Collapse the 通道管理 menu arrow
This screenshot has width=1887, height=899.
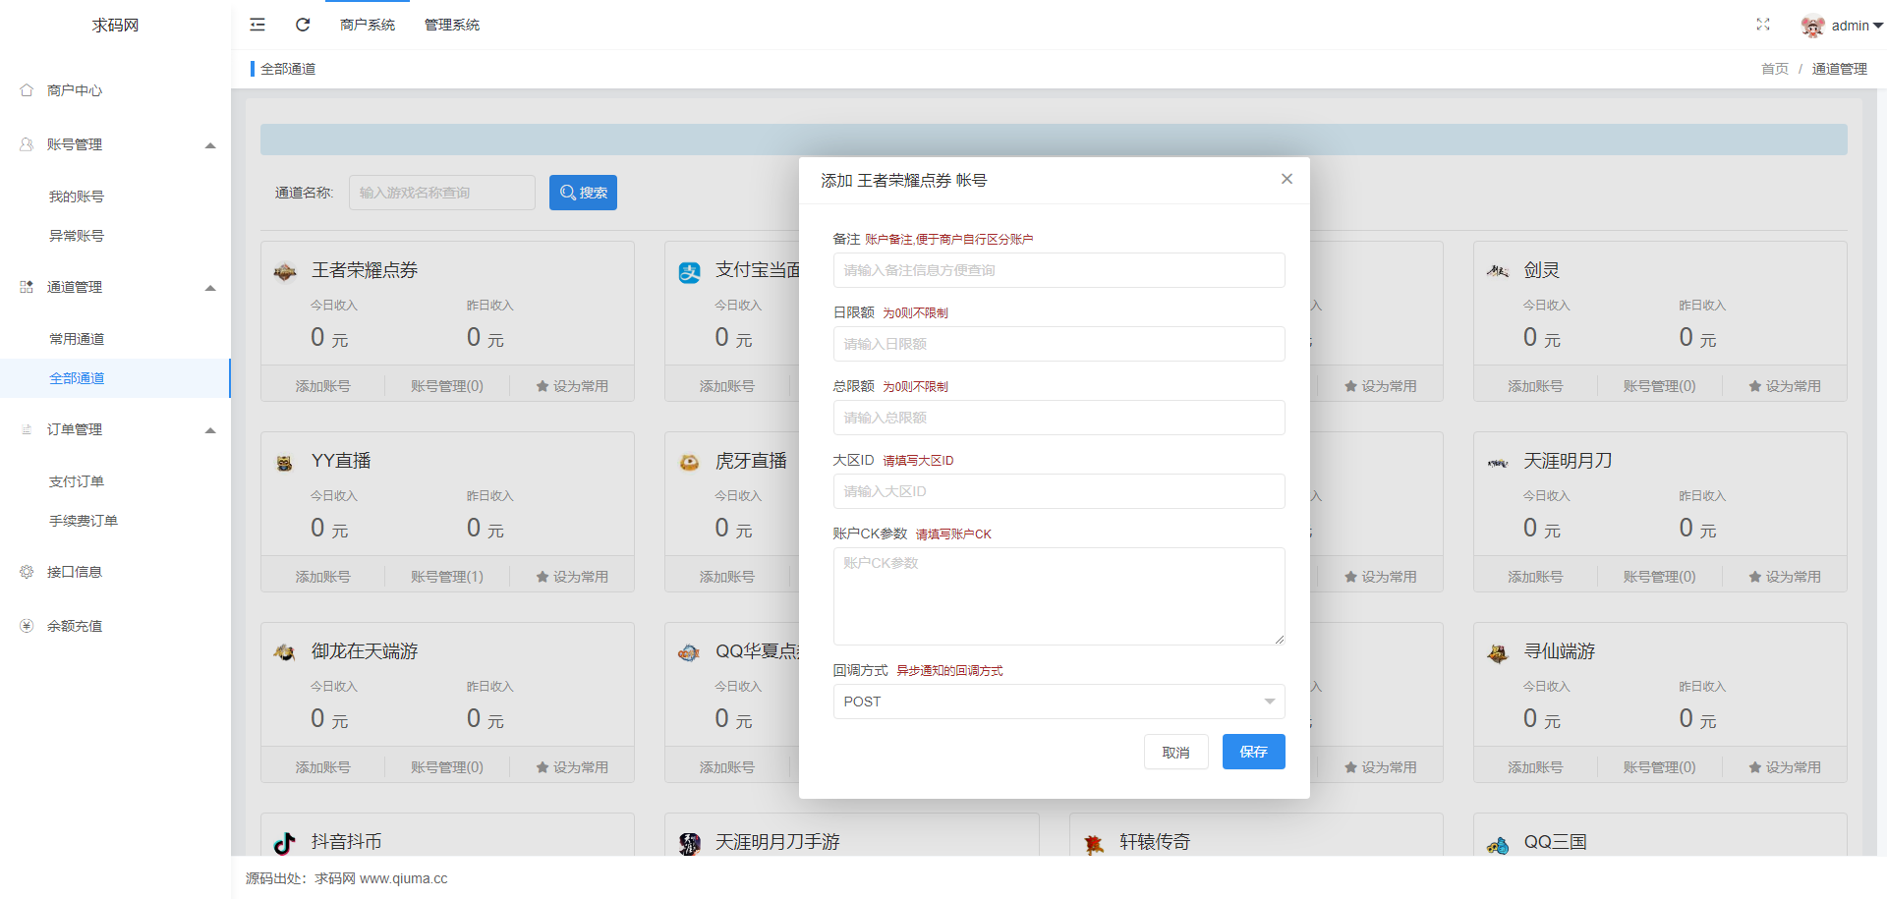pyautogui.click(x=210, y=288)
